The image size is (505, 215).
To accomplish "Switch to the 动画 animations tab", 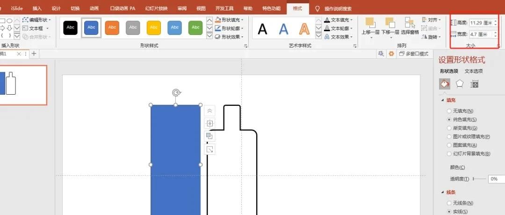I will pyautogui.click(x=94, y=9).
